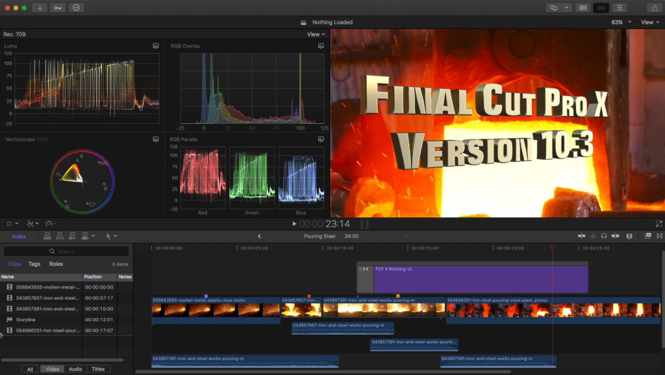Toggle the Inspector panel visibility
This screenshot has width=665, height=375.
620,8
